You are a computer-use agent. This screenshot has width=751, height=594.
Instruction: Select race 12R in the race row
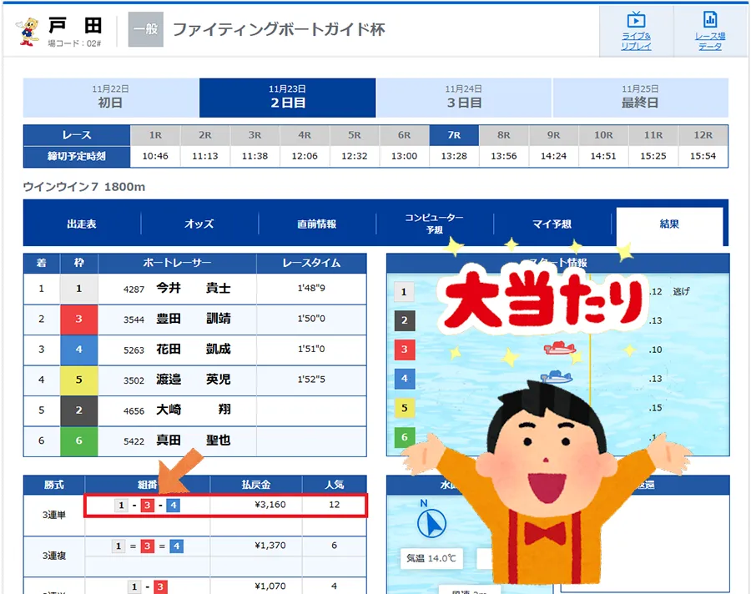tap(703, 135)
